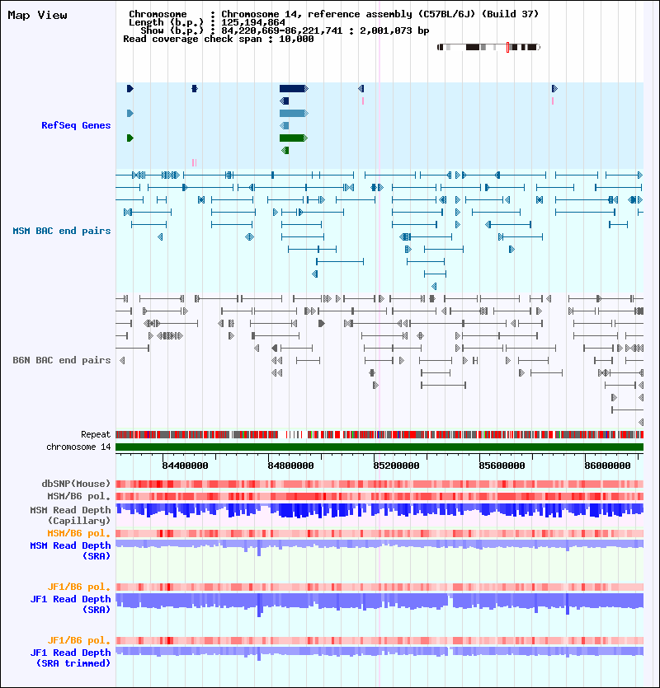Click the Repeat track label

click(96, 434)
